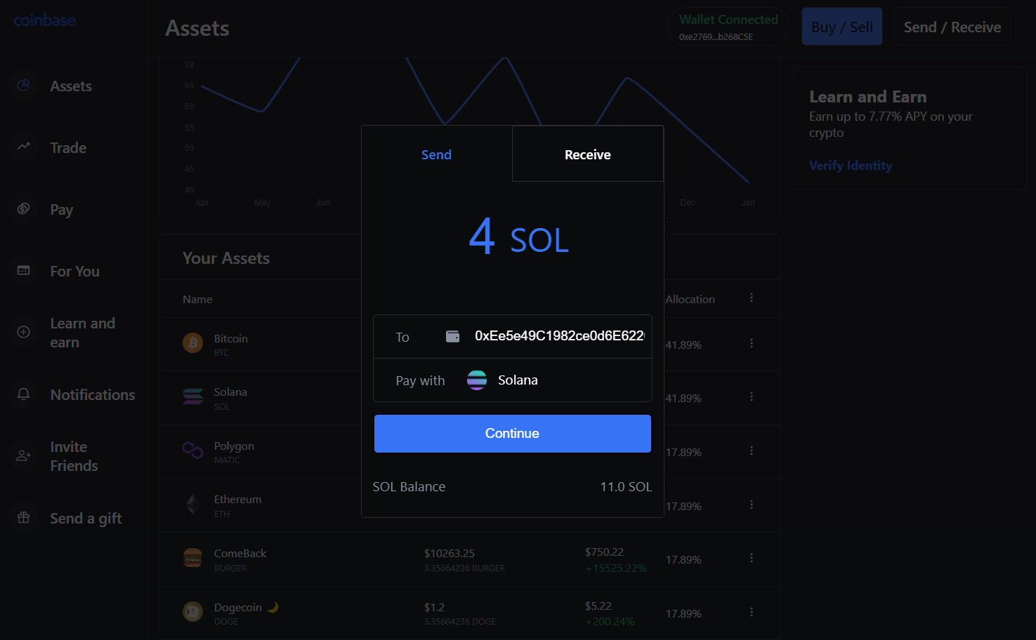This screenshot has width=1036, height=640.
Task: Click the Solana asset name in list
Action: pos(230,392)
